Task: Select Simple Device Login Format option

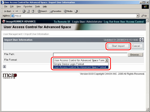Action: coord(81,64)
